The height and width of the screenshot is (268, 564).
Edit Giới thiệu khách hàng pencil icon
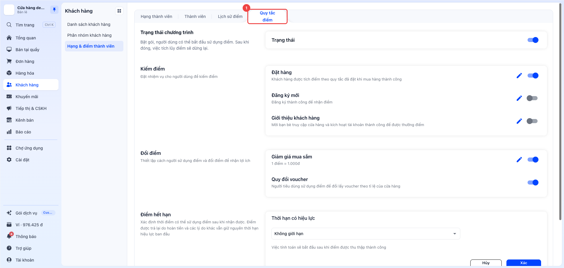coord(519,121)
